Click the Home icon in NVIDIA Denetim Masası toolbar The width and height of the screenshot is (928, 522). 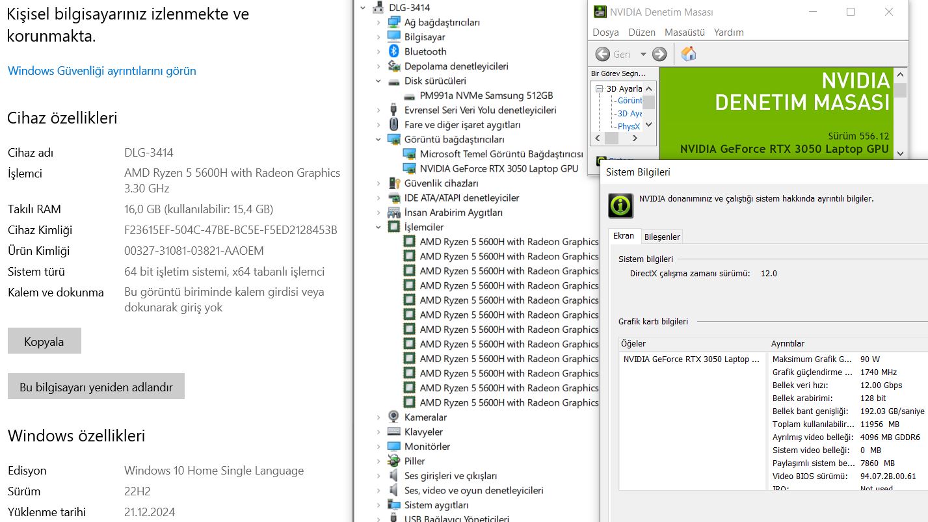[689, 54]
